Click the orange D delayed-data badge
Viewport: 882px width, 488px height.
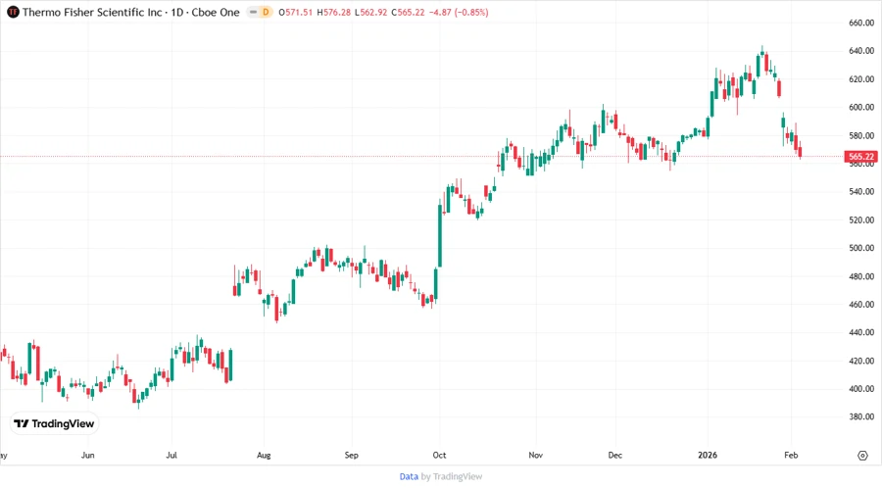click(x=266, y=12)
